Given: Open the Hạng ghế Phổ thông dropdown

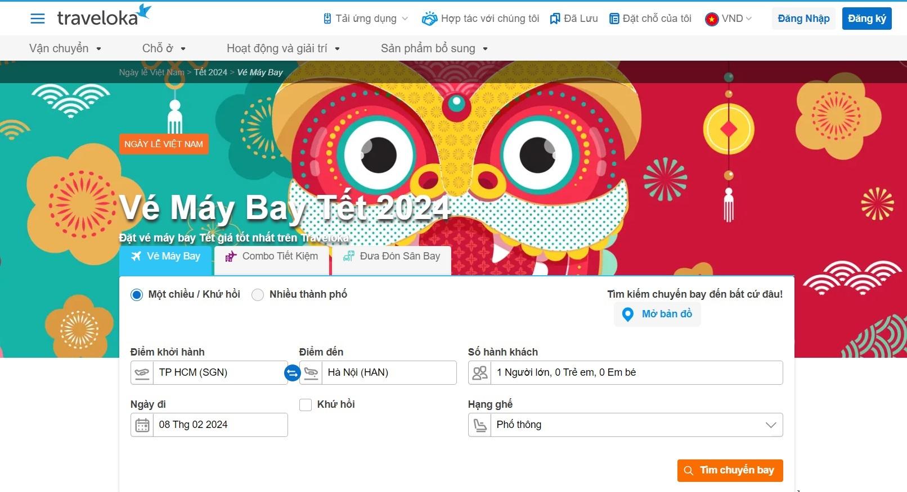Looking at the screenshot, I should [625, 425].
